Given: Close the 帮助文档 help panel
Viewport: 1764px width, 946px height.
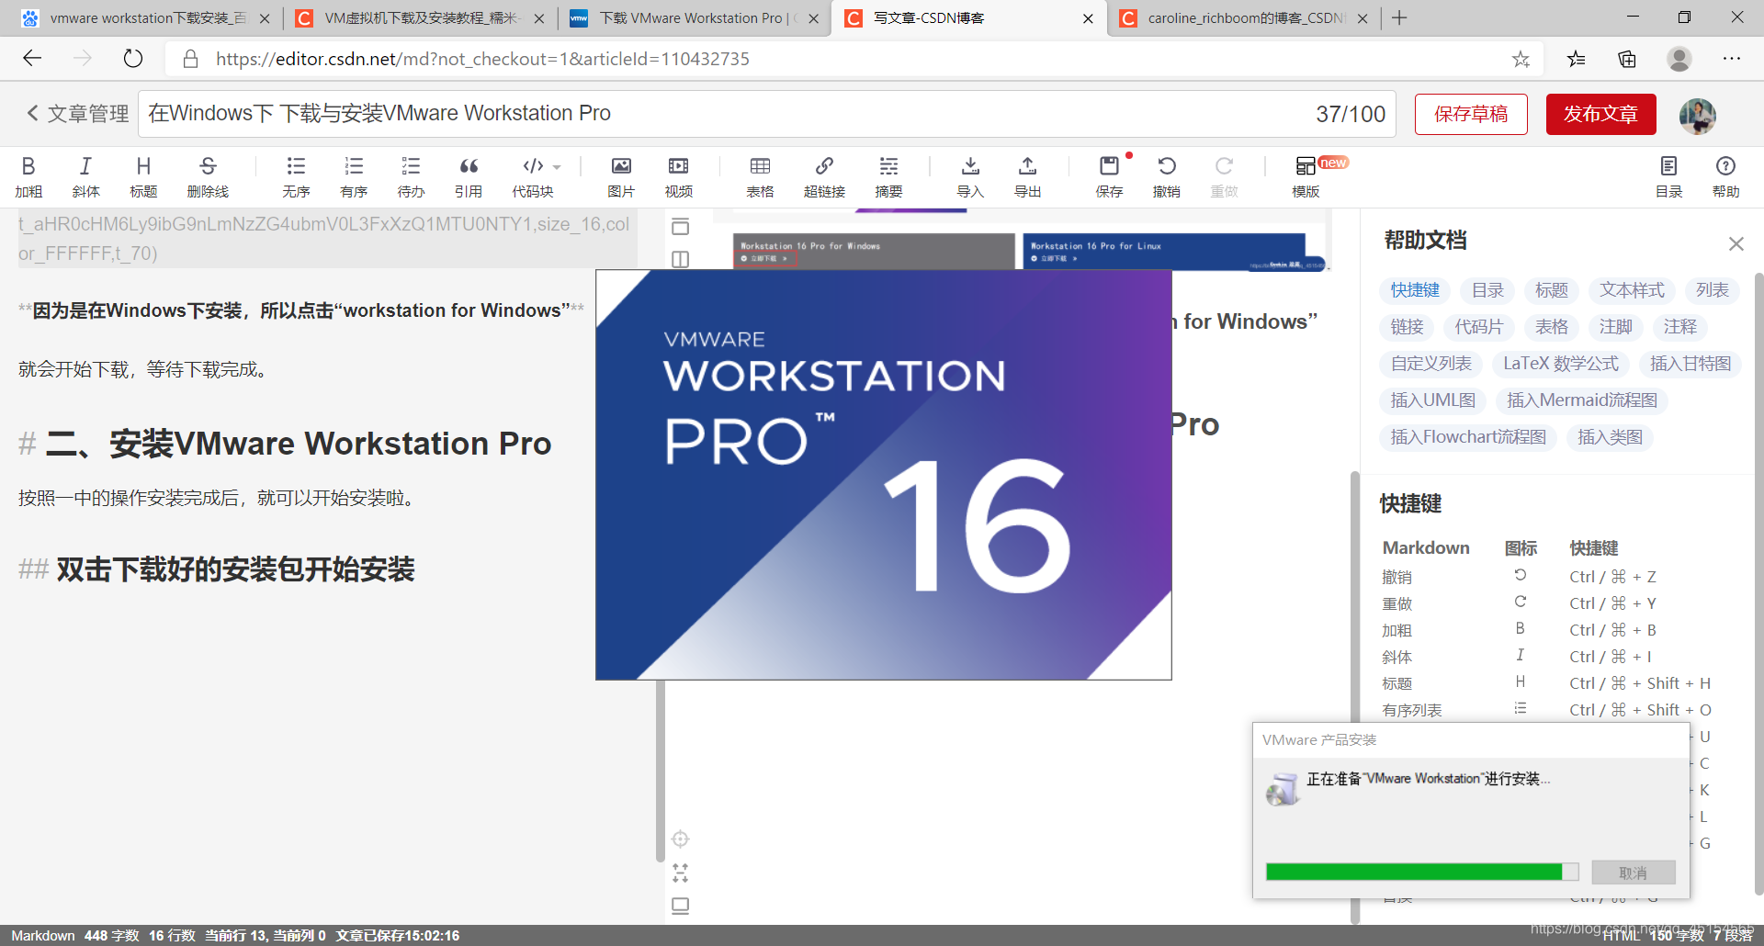Looking at the screenshot, I should 1736,243.
